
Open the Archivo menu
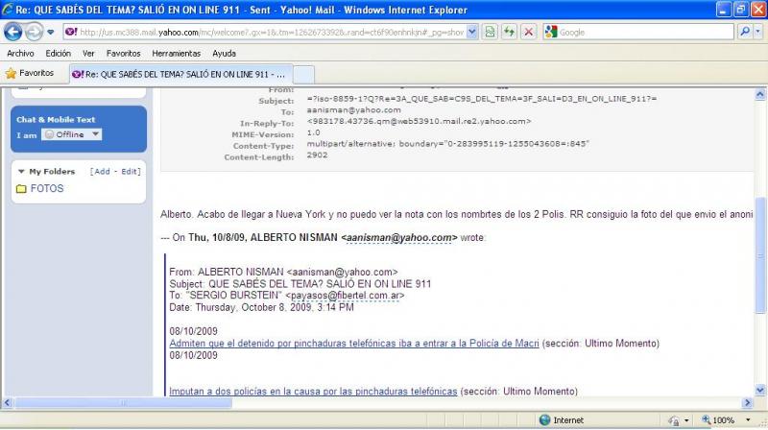(x=20, y=54)
